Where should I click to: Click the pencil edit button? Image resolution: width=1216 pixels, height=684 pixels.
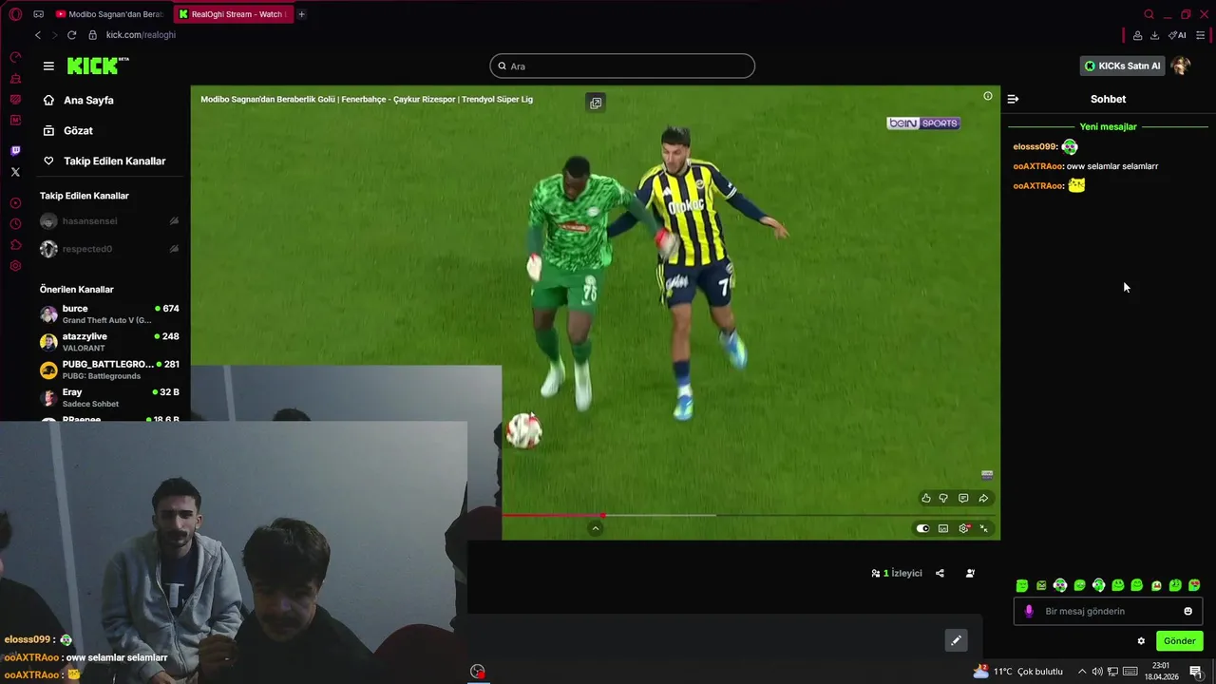click(x=956, y=640)
